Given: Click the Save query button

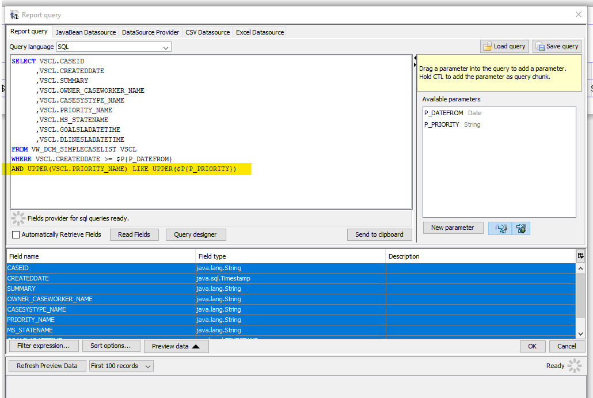Looking at the screenshot, I should (x=557, y=46).
